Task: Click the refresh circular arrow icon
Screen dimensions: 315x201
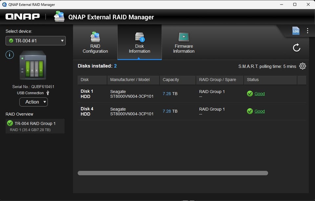Action: pos(297,48)
